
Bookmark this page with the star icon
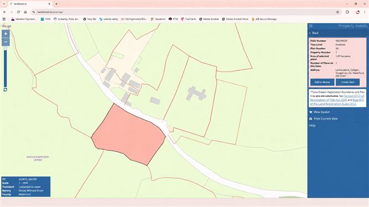pyautogui.click(x=338, y=12)
